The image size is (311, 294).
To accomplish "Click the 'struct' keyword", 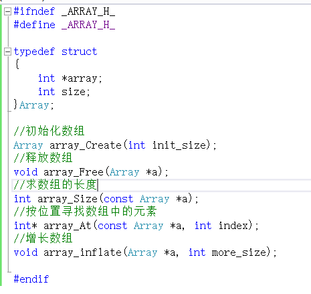I will [80, 52].
